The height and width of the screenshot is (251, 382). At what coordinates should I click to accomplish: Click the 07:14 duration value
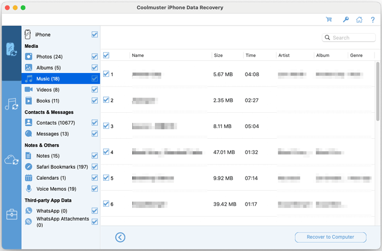coord(251,179)
